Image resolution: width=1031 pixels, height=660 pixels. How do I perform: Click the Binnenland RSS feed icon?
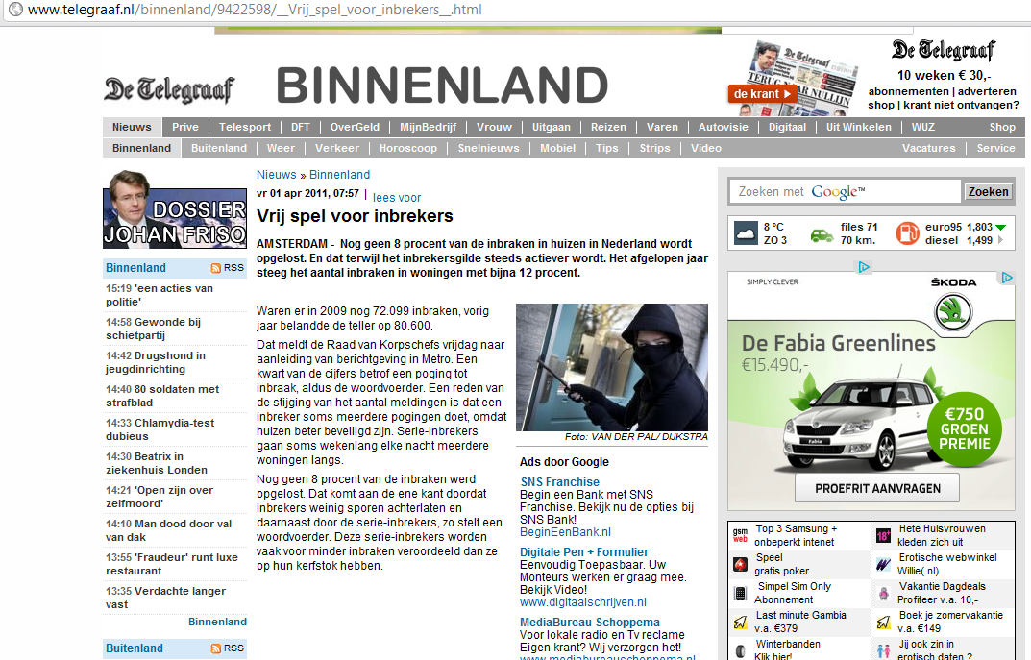[x=216, y=268]
